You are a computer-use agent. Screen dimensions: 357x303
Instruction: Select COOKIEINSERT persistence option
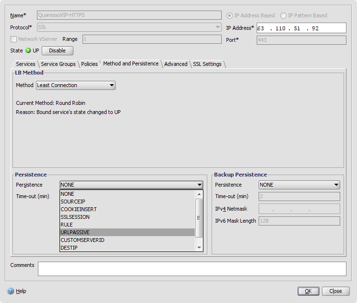point(79,209)
